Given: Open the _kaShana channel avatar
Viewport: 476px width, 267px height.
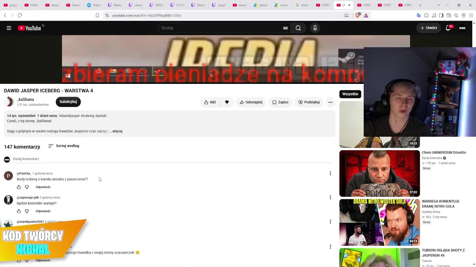Looking at the screenshot, I should tap(9, 102).
